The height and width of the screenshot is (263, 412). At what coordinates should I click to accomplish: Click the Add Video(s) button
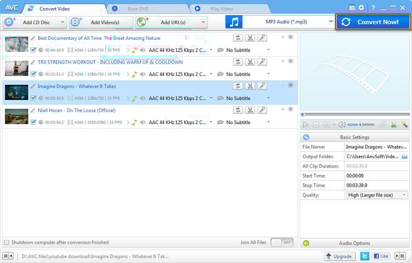pos(101,22)
